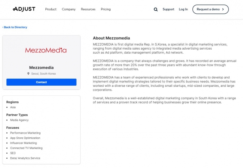Open the search magnifier icon
243x168 pixels.
tap(156, 9)
